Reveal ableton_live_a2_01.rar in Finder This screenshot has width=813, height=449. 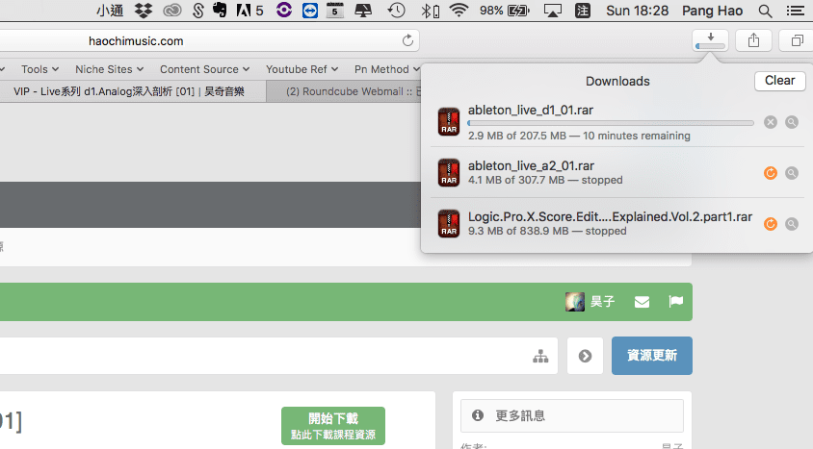click(x=791, y=173)
